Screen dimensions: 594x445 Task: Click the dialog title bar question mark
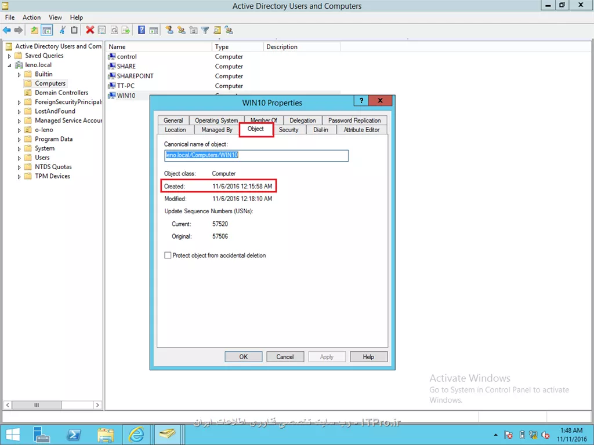coord(361,101)
